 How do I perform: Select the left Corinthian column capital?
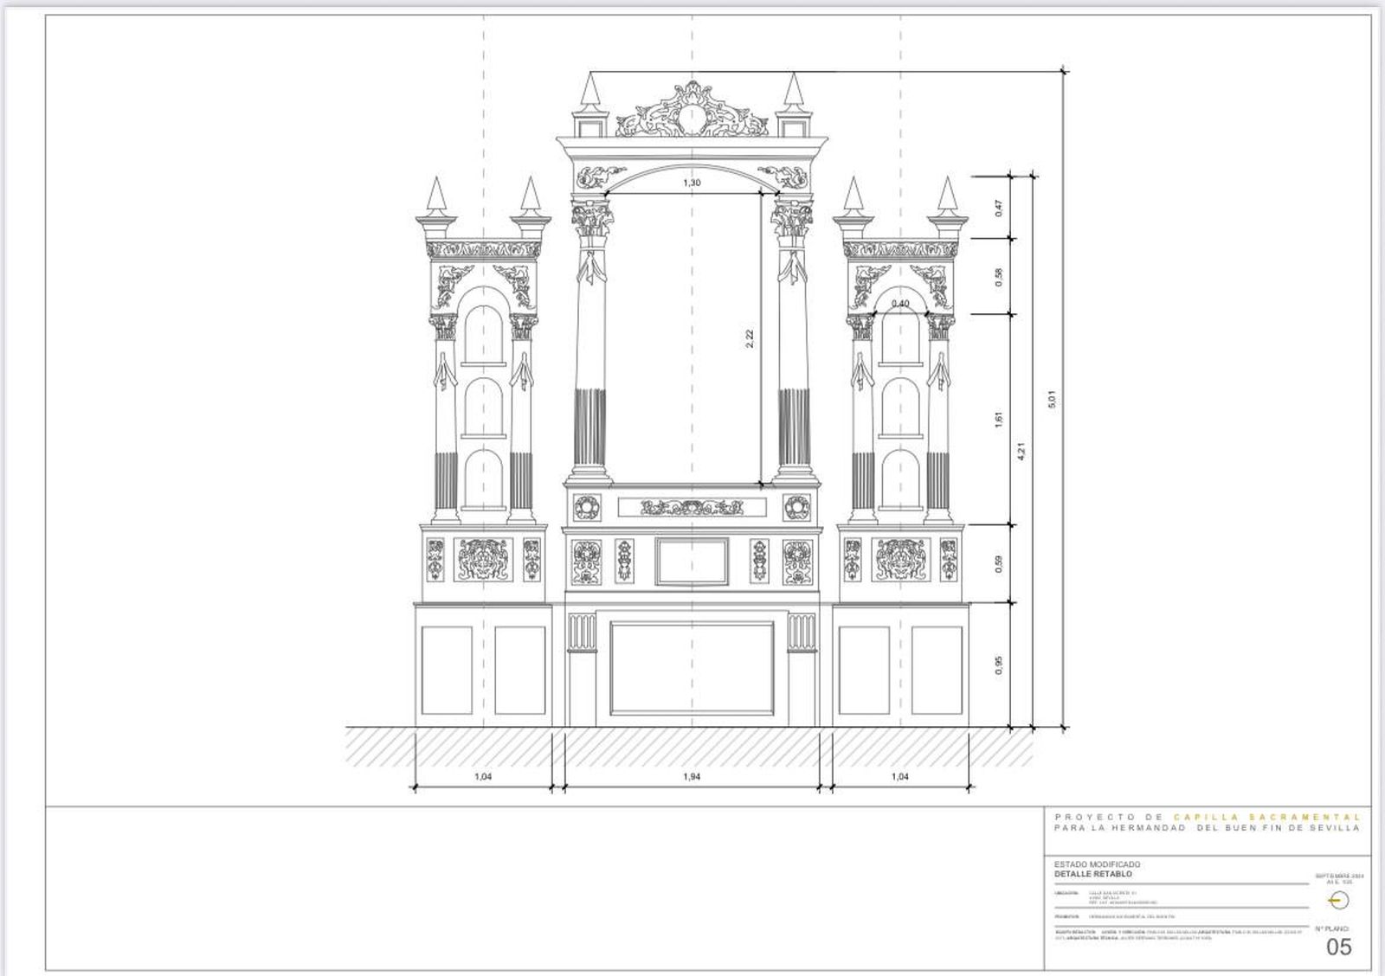[x=593, y=216]
